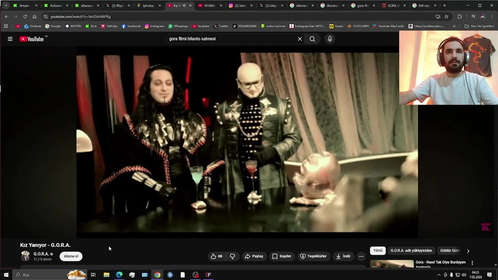Open the Outlook bookmark

(x=32, y=26)
